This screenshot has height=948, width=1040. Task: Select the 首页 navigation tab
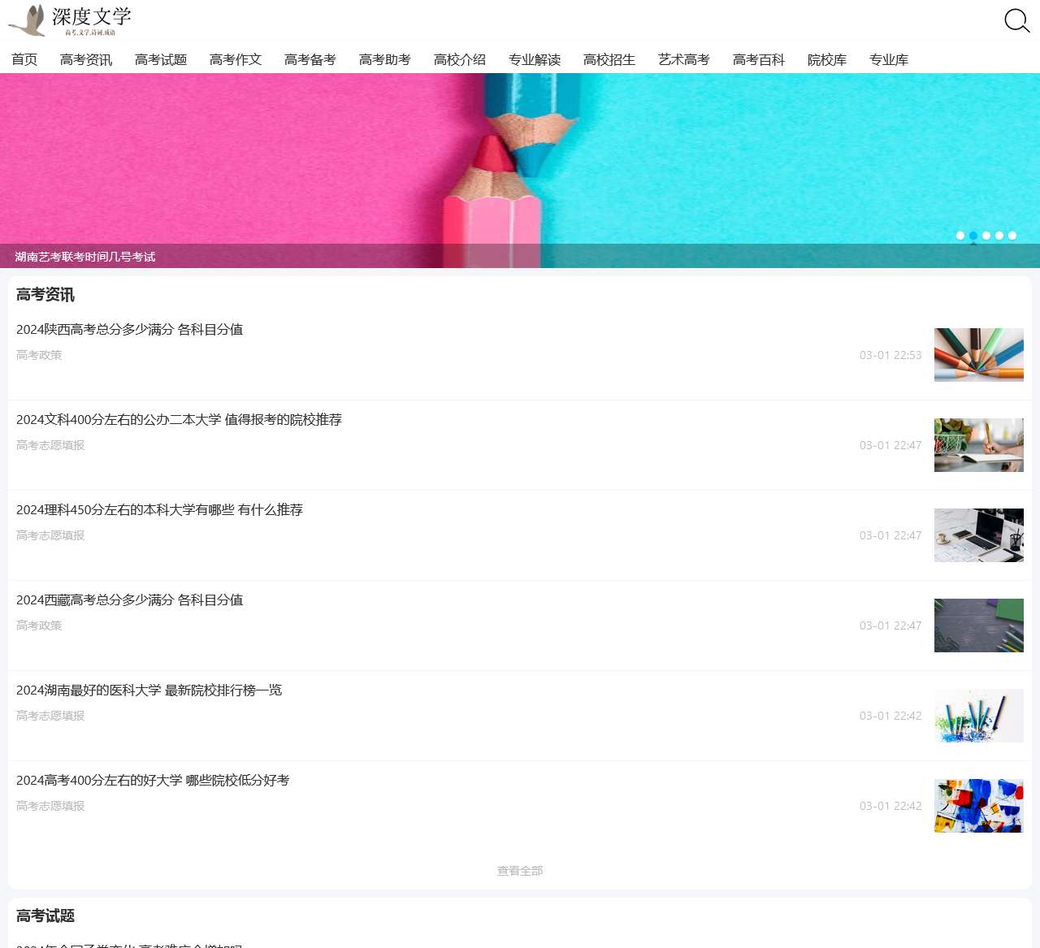click(24, 59)
